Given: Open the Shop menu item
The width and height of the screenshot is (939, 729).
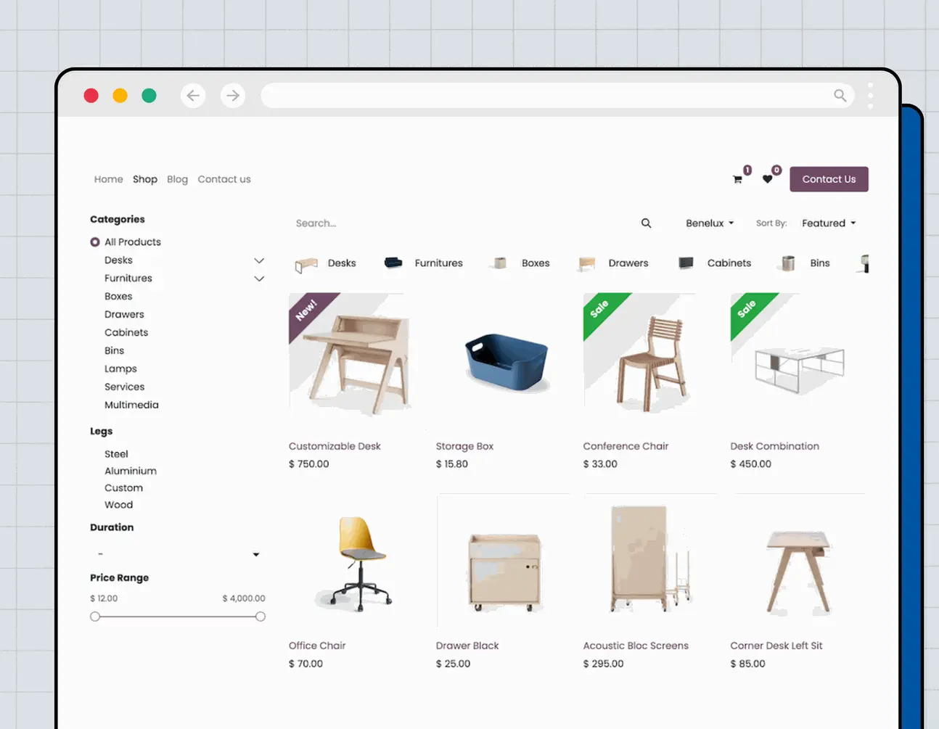Looking at the screenshot, I should point(145,179).
